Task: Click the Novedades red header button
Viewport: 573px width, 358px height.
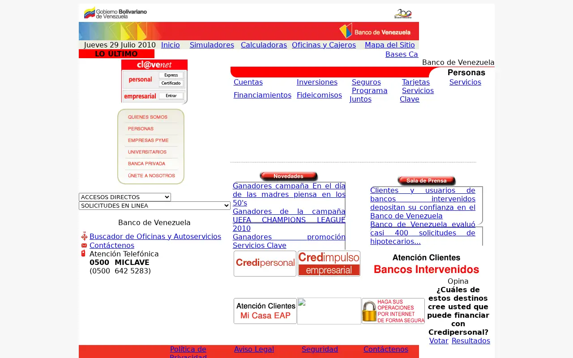Action: tap(289, 176)
